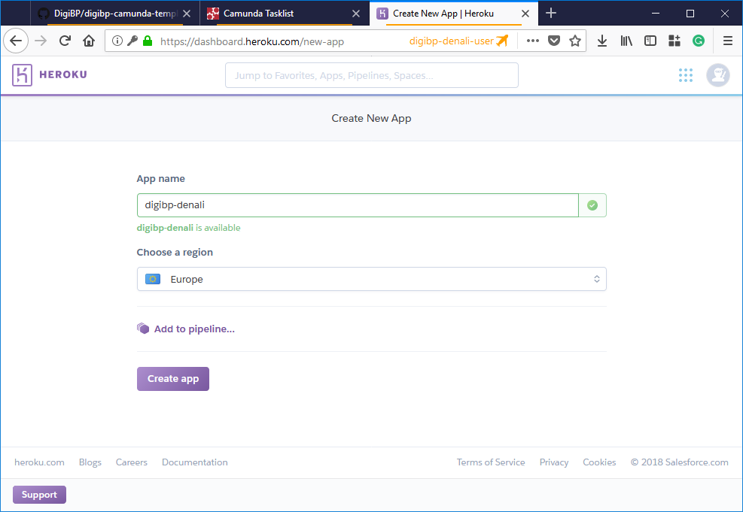Viewport: 743px width, 512px height.
Task: Open Terms of Service link
Action: pos(491,462)
